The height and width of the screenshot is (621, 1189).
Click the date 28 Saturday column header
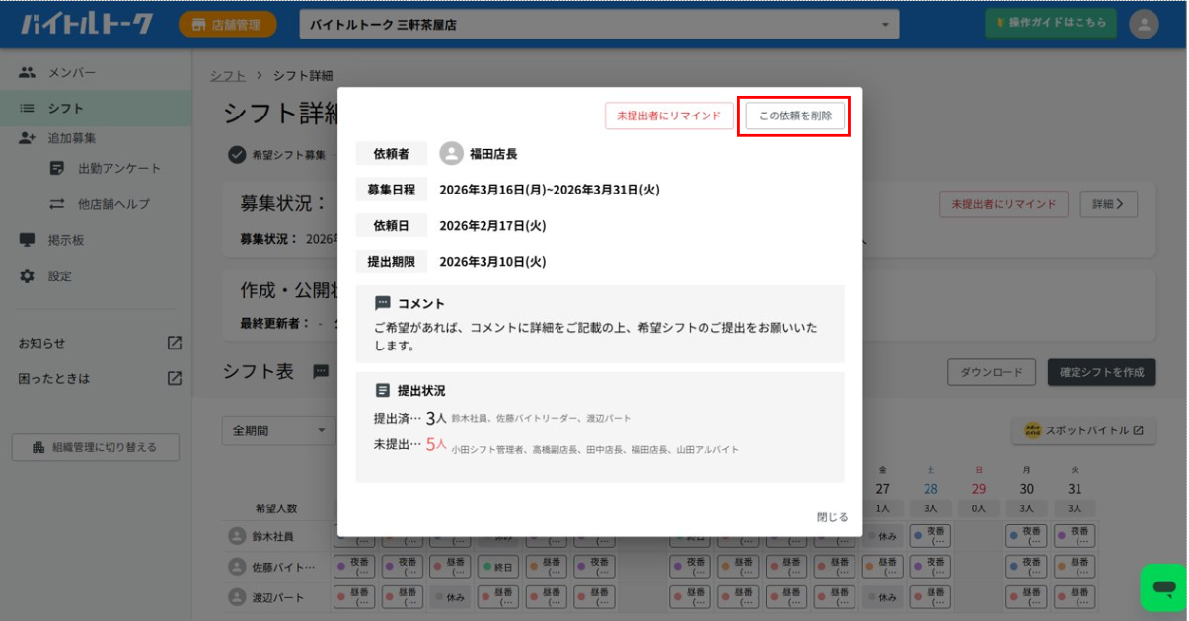(x=931, y=488)
